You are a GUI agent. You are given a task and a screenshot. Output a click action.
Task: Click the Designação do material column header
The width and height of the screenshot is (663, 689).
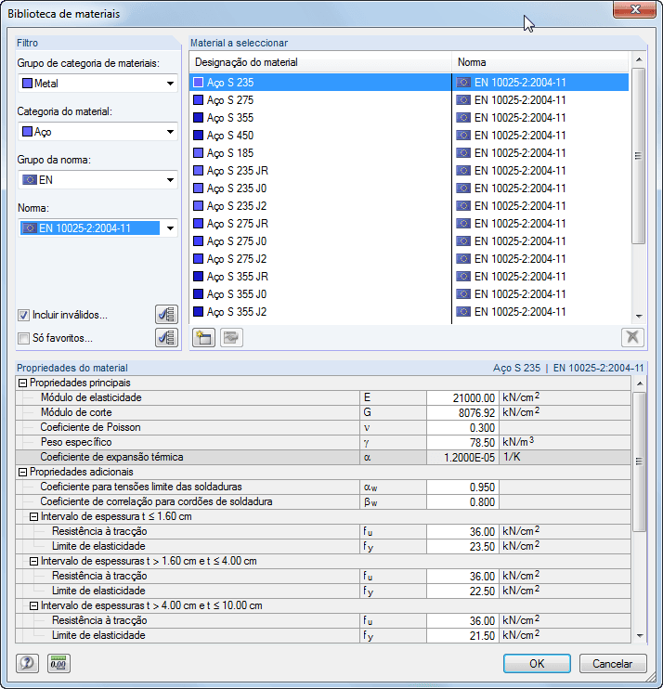tap(320, 62)
